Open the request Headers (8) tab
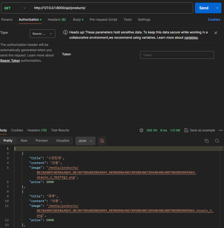 point(57,20)
